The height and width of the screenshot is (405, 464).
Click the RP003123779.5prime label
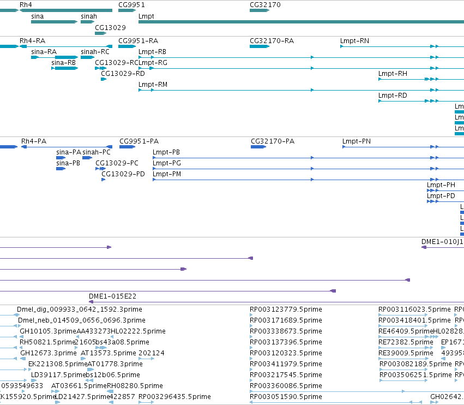286,309
